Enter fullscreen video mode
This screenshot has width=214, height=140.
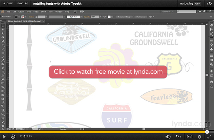pyautogui.click(x=209, y=137)
